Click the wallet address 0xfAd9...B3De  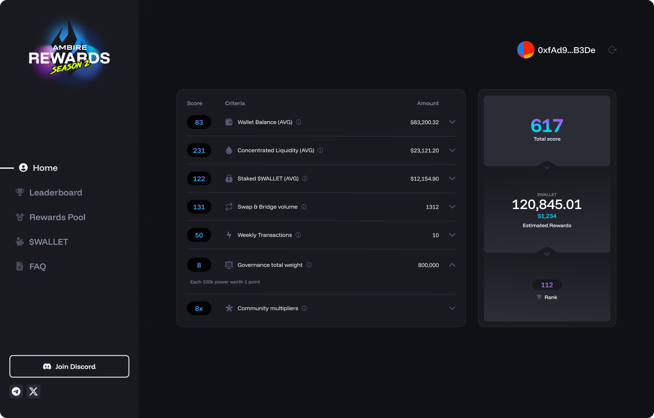click(x=567, y=49)
